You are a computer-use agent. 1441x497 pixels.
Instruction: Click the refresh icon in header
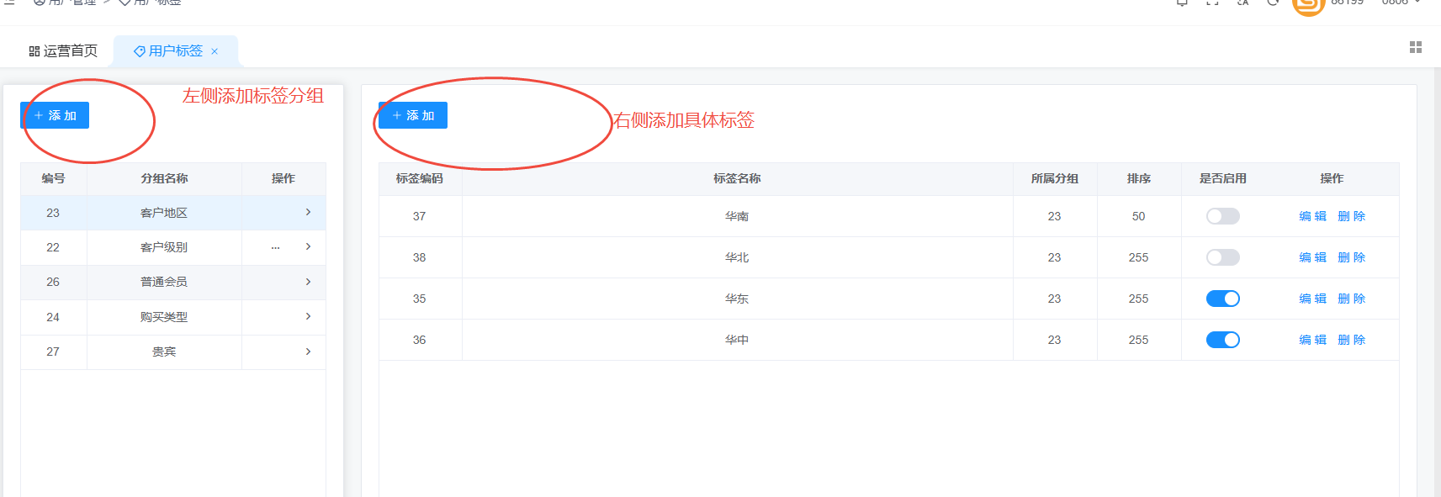pos(1273,3)
